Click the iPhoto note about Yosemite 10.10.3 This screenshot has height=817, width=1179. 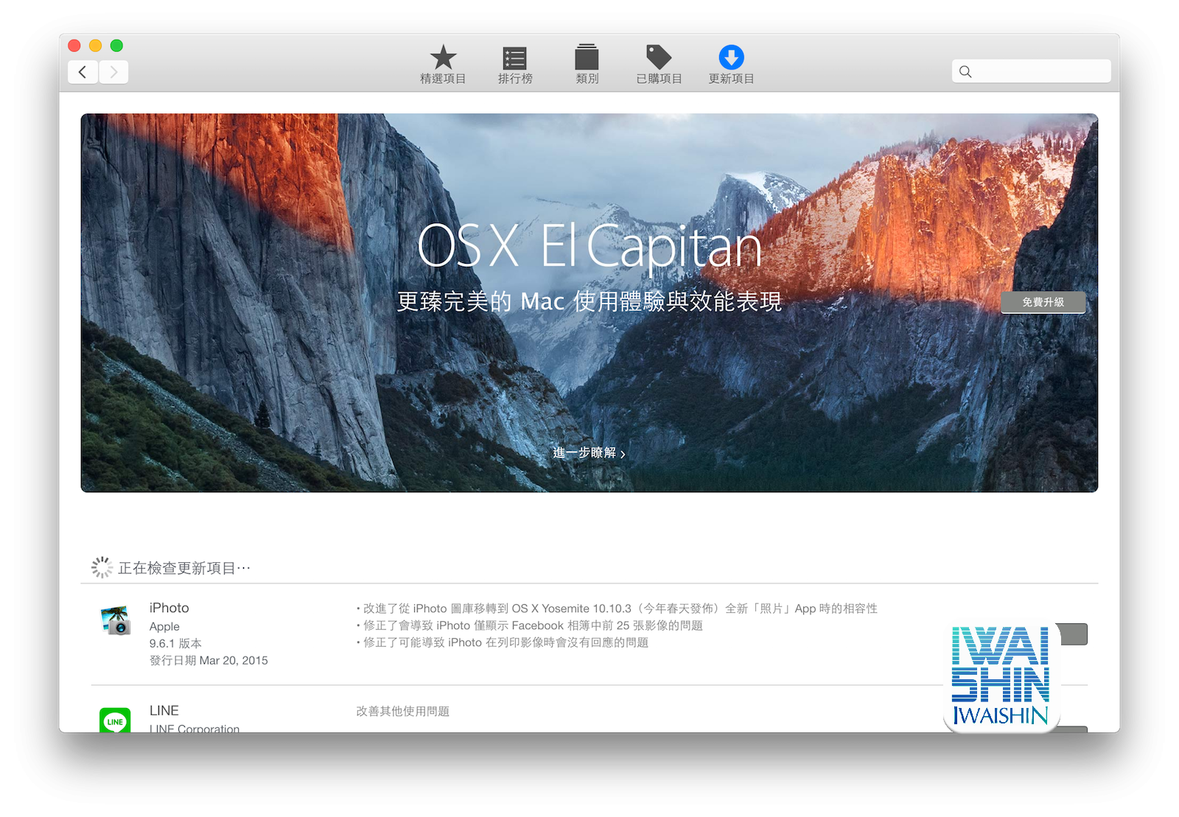617,609
